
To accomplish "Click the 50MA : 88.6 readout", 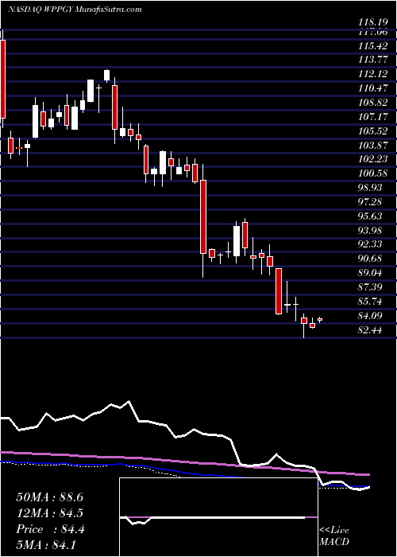I will click(49, 497).
